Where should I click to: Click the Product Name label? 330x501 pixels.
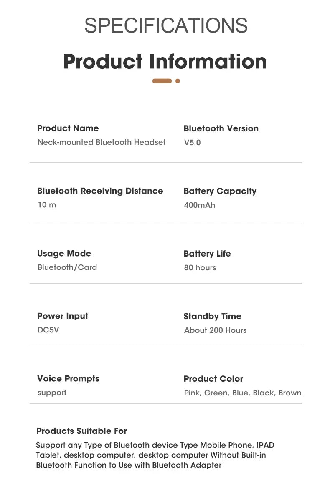point(68,128)
